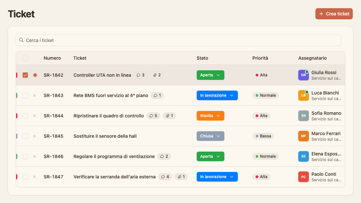This screenshot has width=361, height=203.
Task: Click Marco Ferrari's MF avatar
Action: coord(304,136)
